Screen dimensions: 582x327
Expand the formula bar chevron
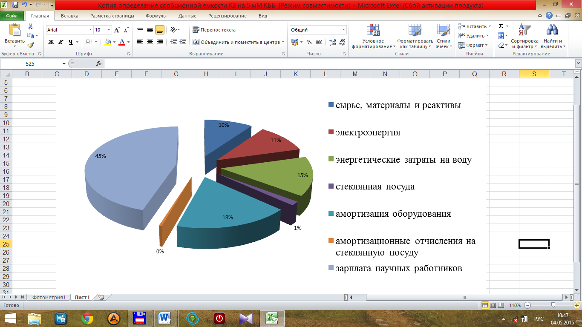click(578, 63)
